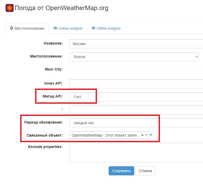Click the Сохранить button
203x187 pixels.
click(121, 171)
